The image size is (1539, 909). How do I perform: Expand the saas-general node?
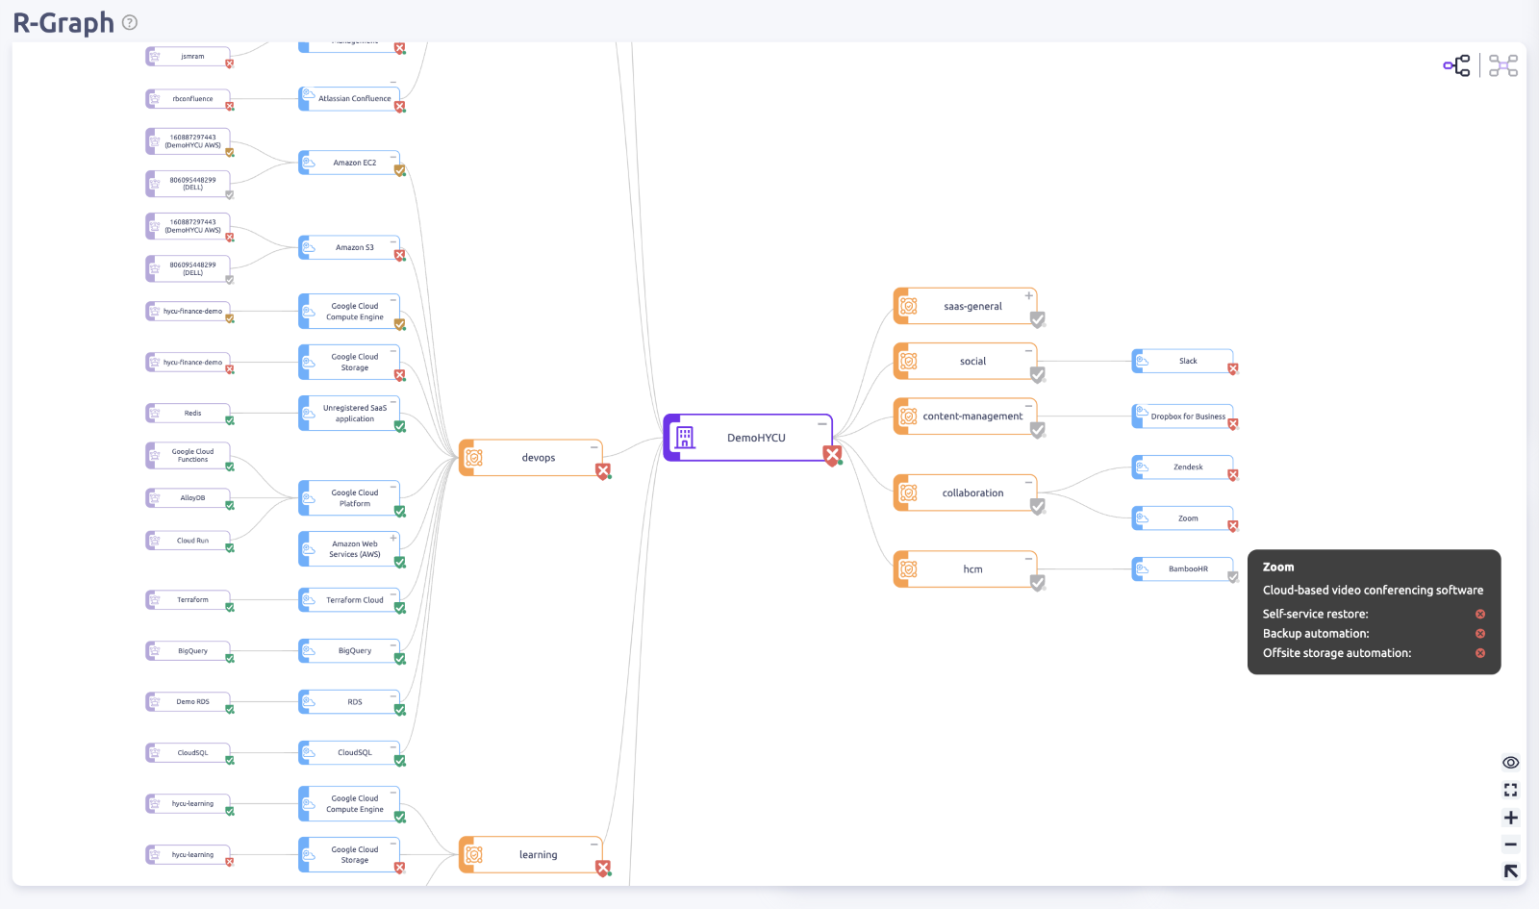coord(1030,296)
